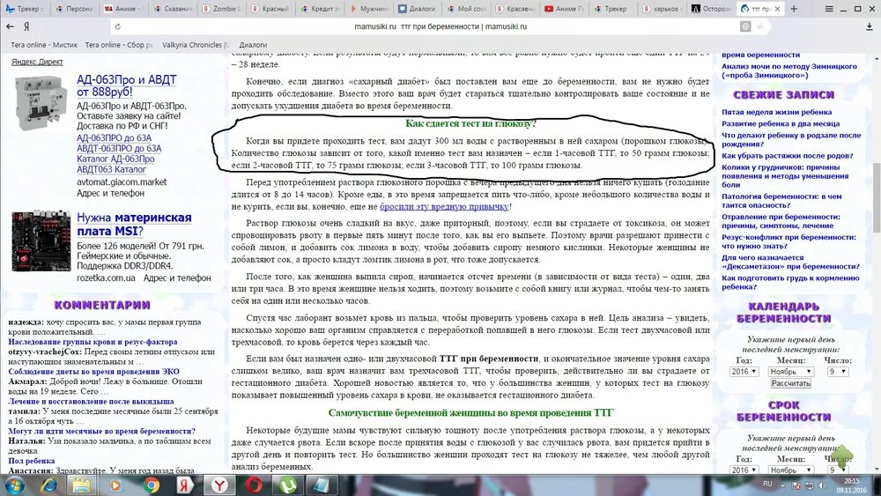
Task: Open the red Яндекс icon in the taskbar
Action: (x=184, y=485)
